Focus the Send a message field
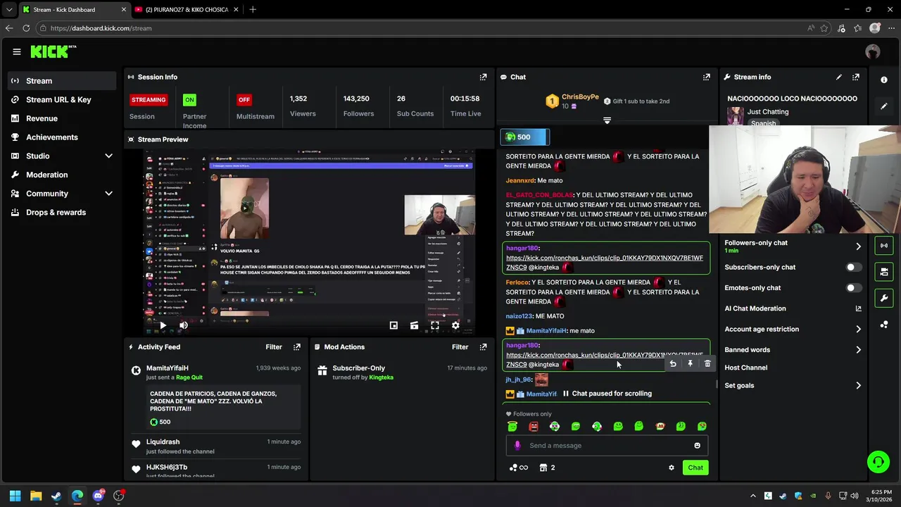Viewport: 901px width, 507px height. (x=607, y=445)
